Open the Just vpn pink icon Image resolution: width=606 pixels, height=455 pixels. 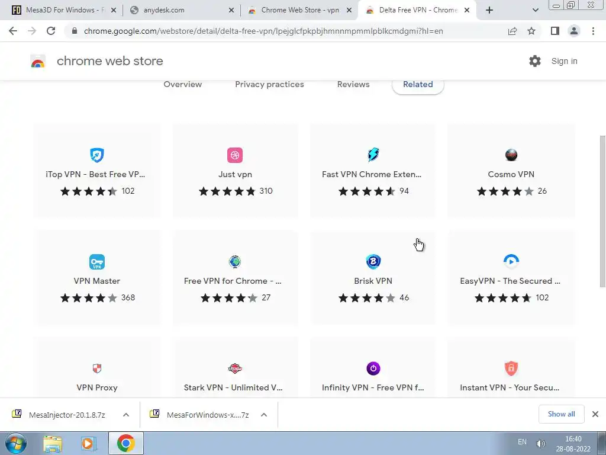coord(235,155)
